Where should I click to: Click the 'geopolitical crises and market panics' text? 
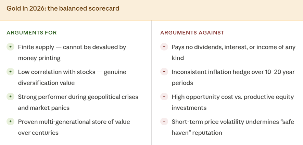[x=78, y=102]
